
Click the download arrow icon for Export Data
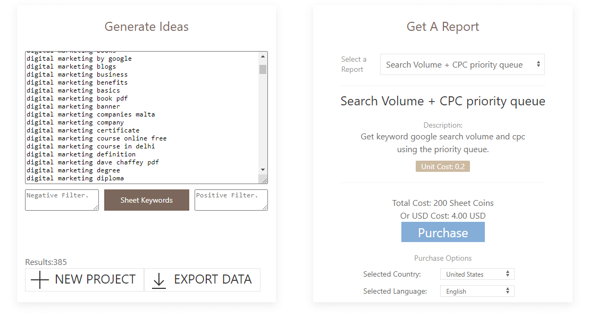159,280
